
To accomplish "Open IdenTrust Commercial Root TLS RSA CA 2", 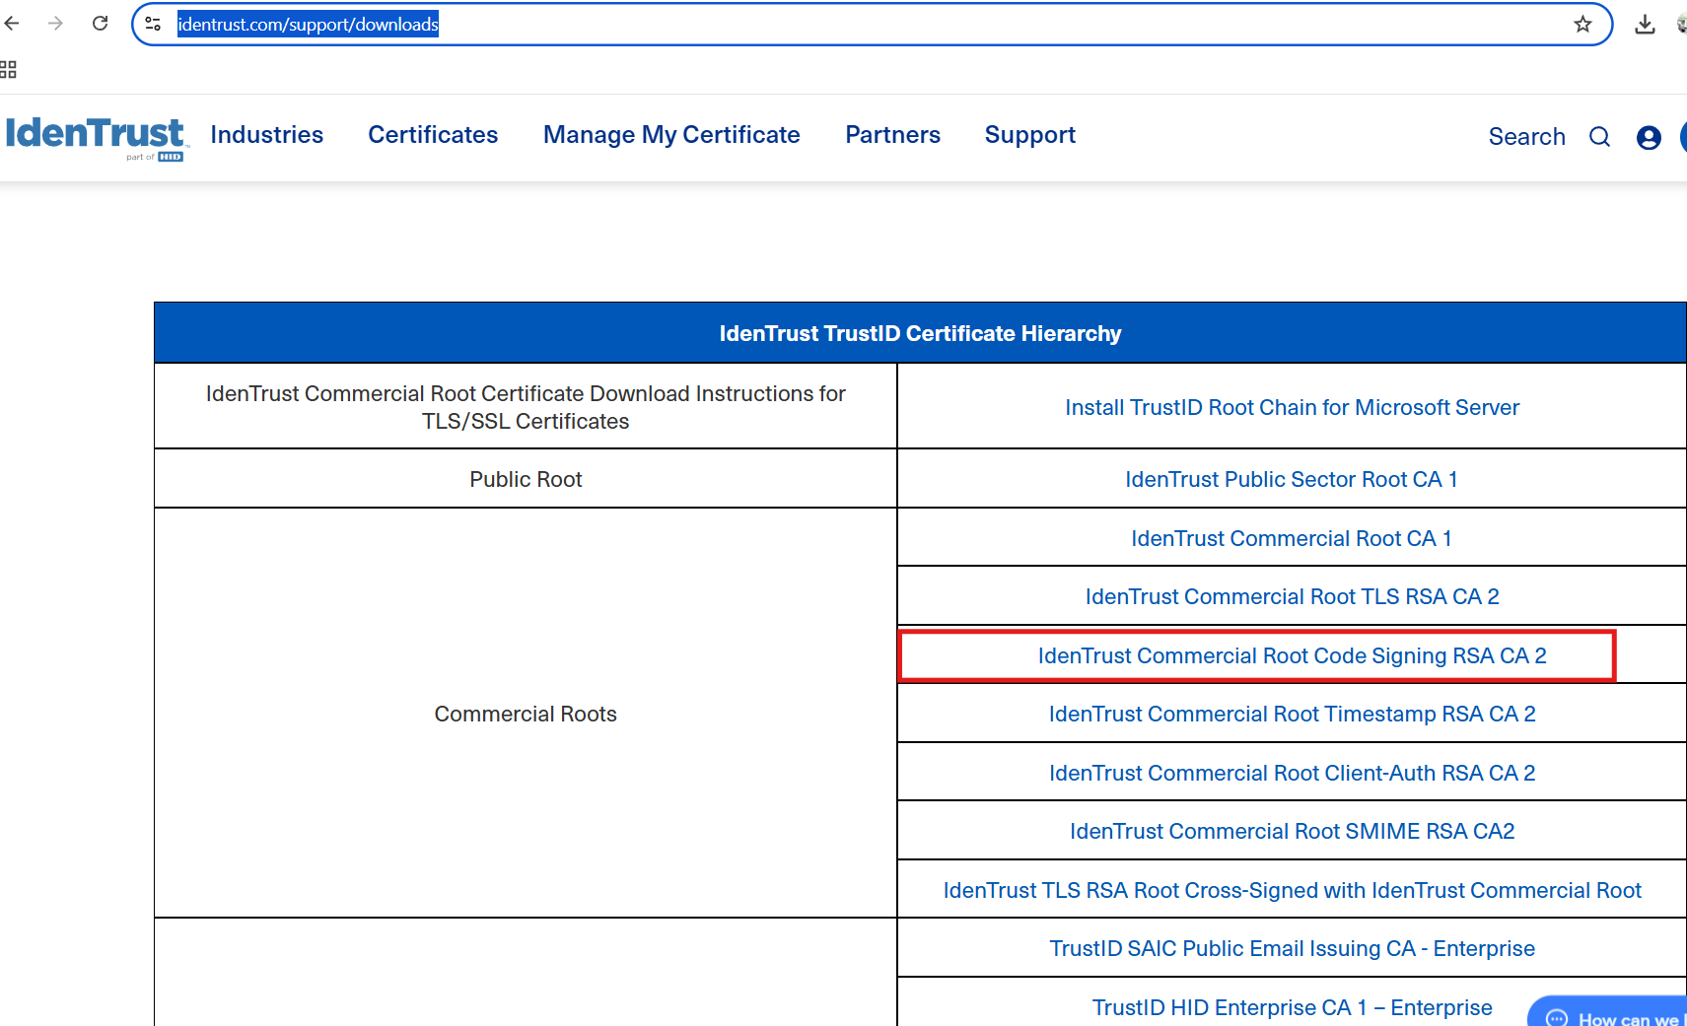I will click(1292, 596).
